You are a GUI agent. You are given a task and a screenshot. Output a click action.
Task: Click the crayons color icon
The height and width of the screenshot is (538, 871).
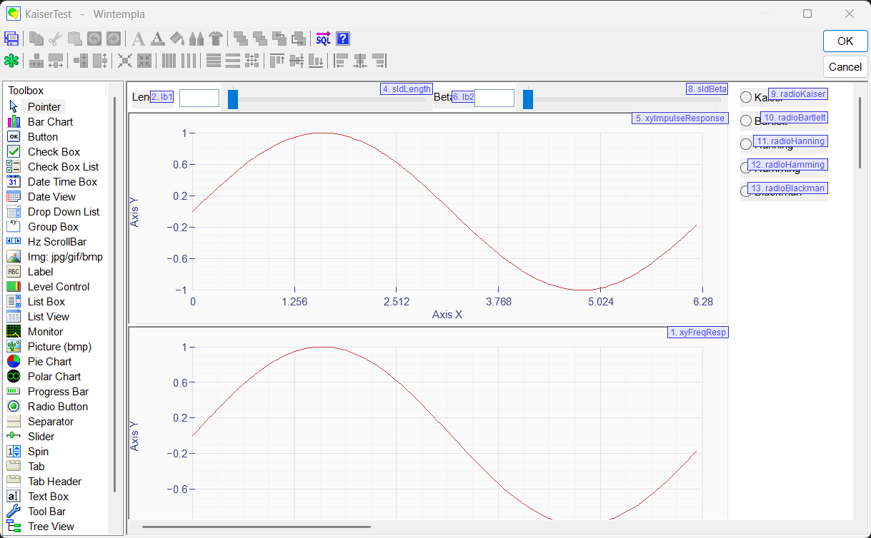(196, 39)
